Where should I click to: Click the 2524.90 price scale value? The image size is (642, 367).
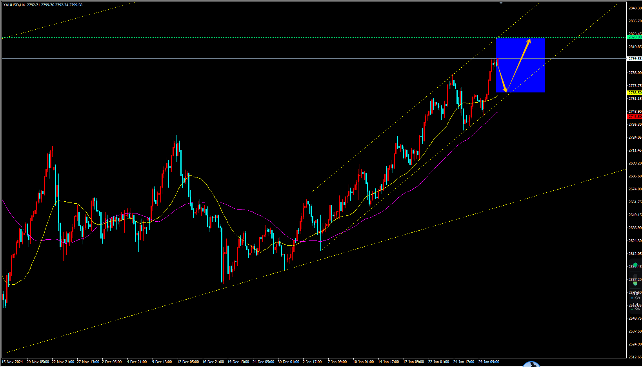635,344
